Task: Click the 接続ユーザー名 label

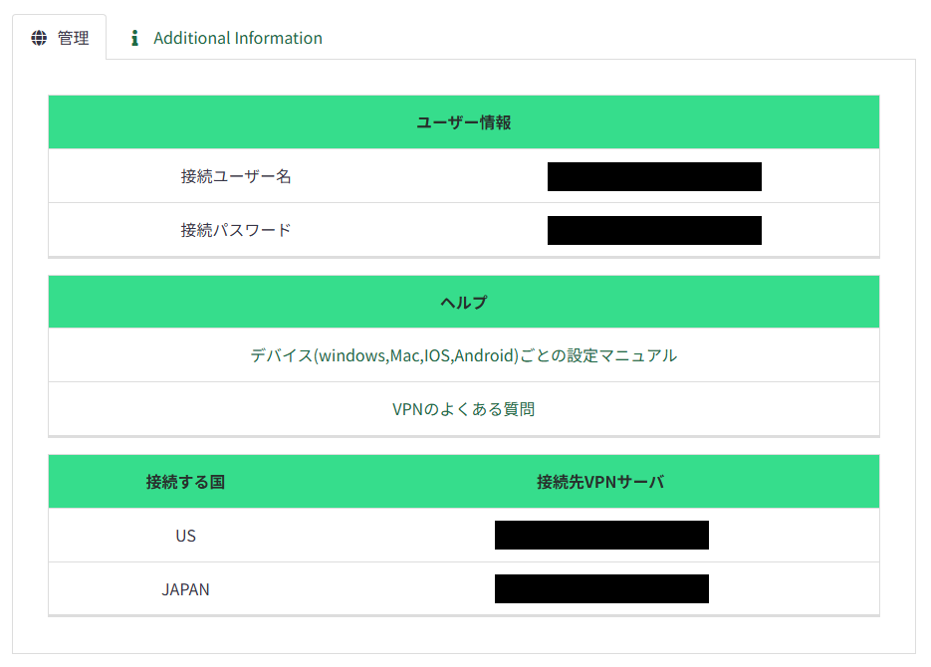Action: coord(236,176)
